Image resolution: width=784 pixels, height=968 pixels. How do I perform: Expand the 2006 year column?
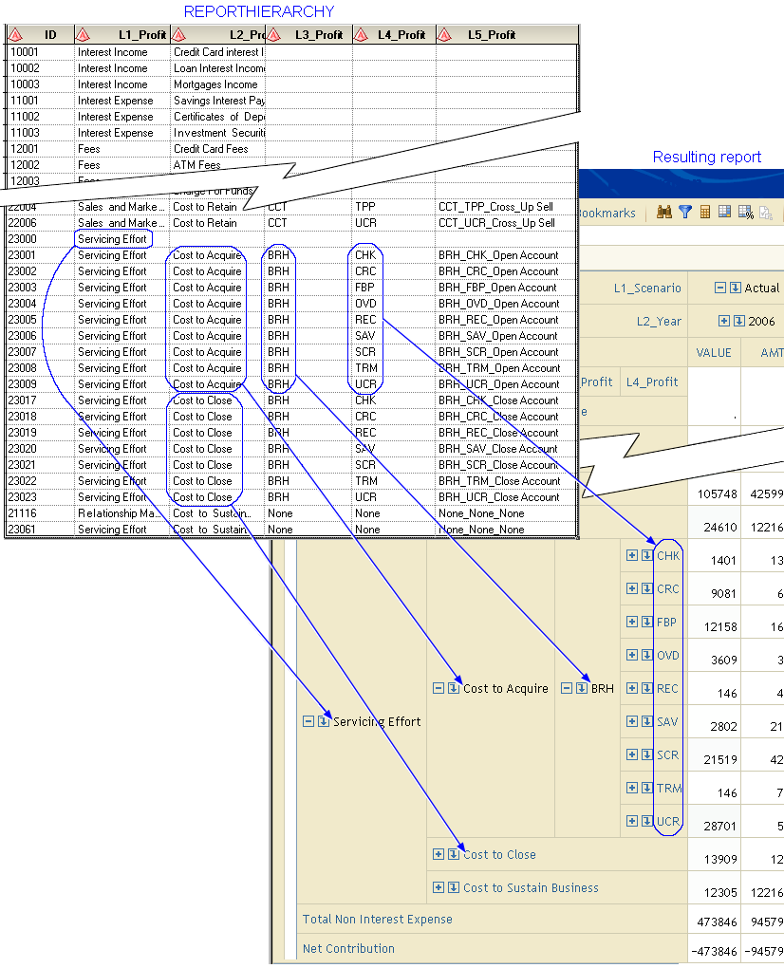tap(724, 321)
